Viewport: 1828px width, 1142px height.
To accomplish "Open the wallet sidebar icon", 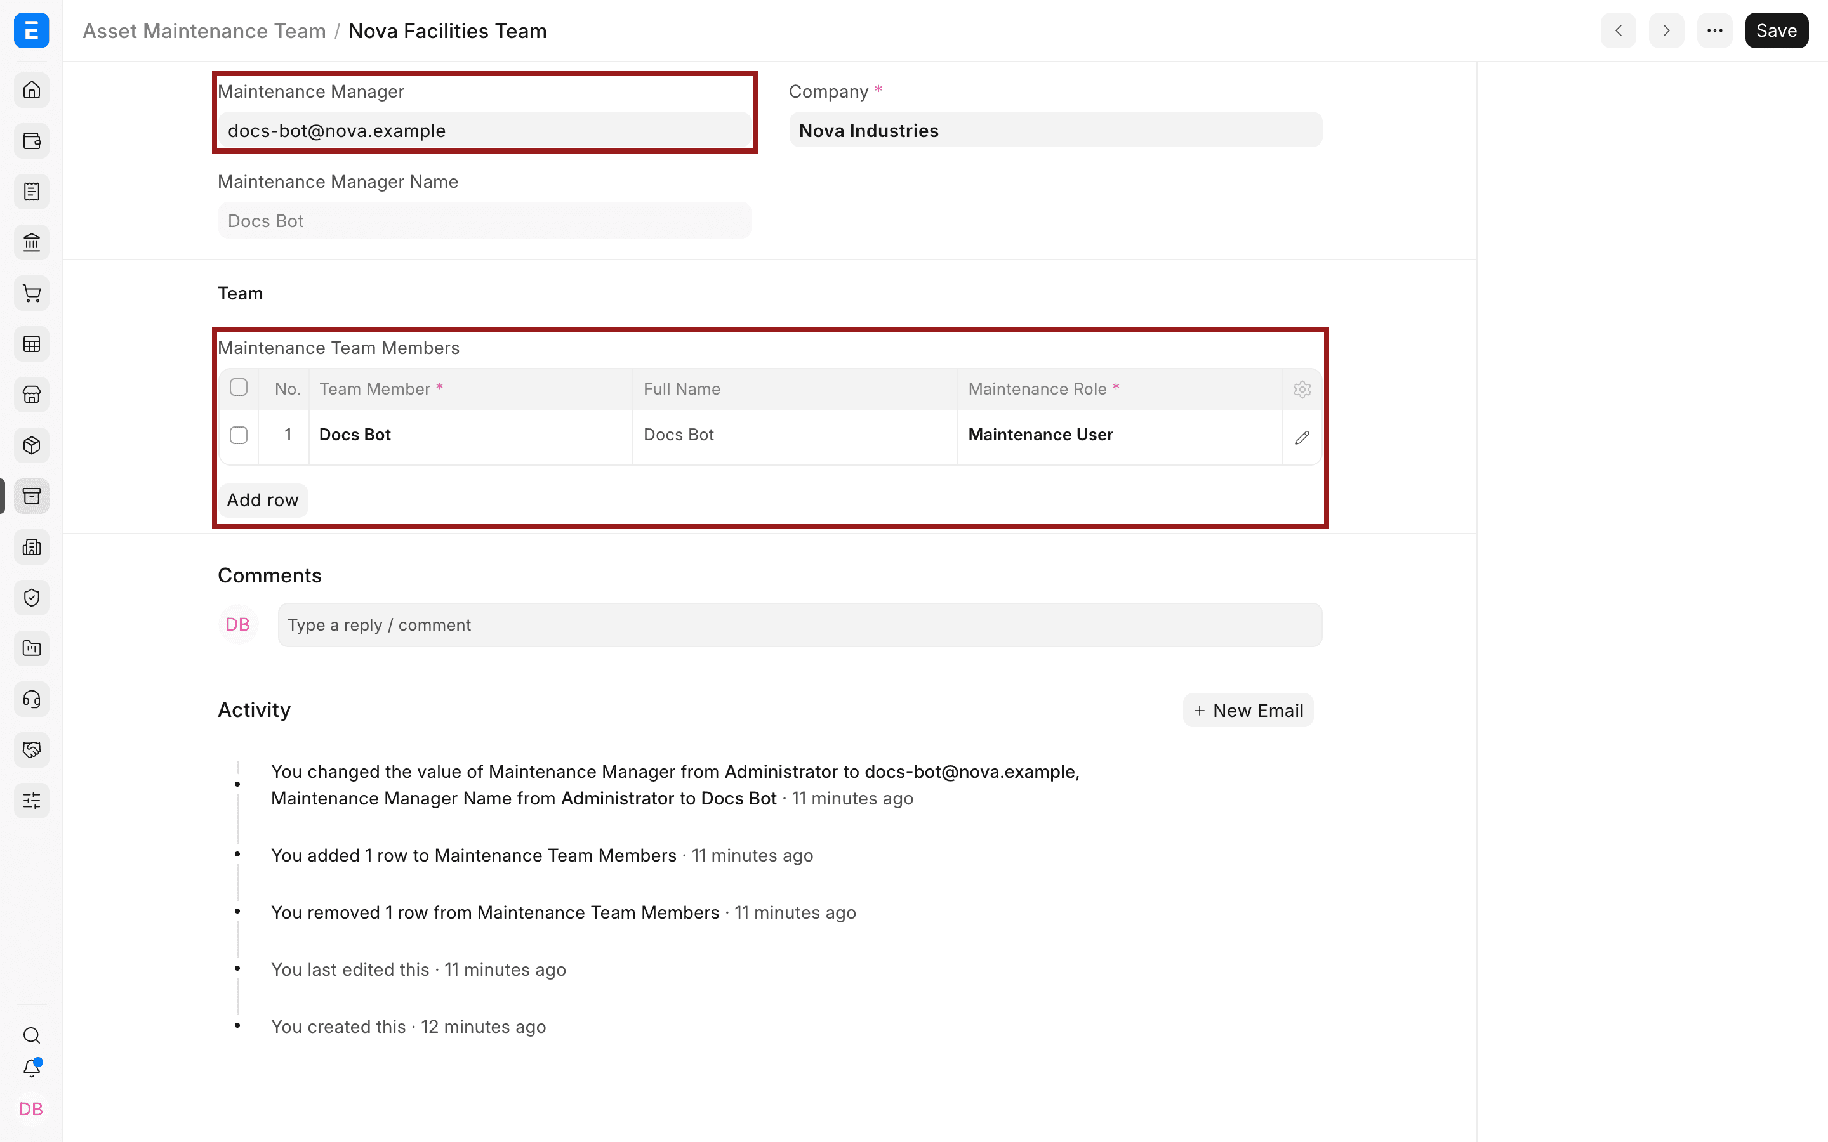I will 32,141.
